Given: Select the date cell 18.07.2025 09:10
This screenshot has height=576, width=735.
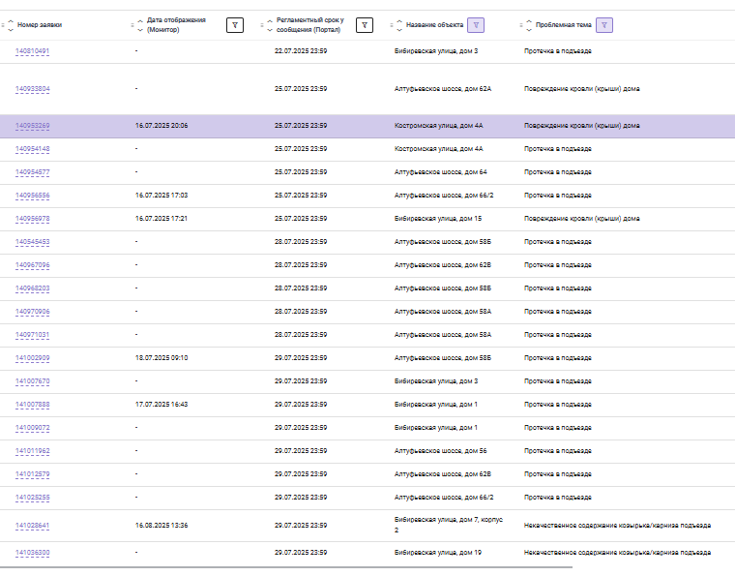Looking at the screenshot, I should (162, 358).
